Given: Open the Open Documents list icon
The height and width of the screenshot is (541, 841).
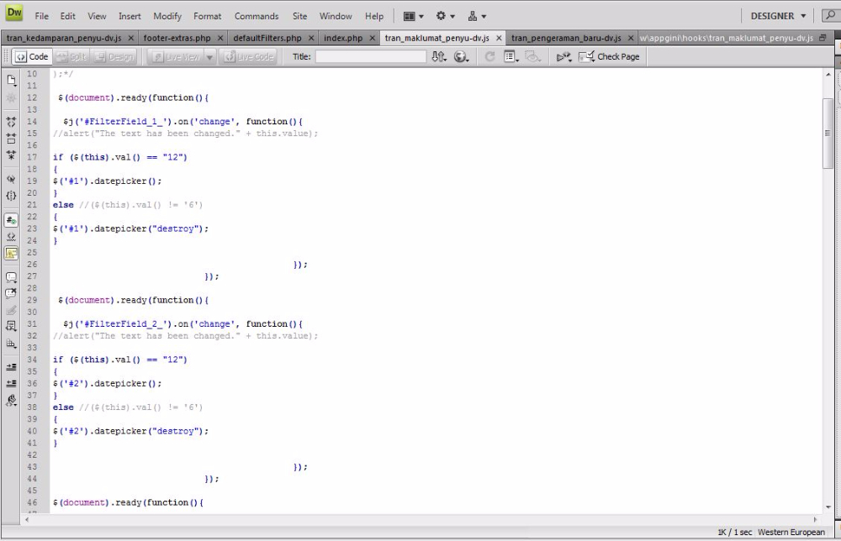Looking at the screenshot, I should click(11, 81).
